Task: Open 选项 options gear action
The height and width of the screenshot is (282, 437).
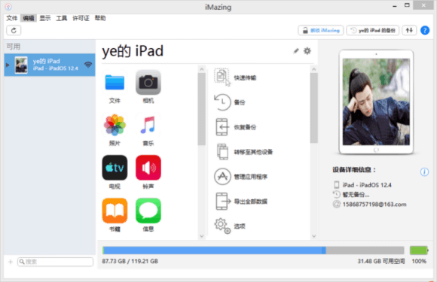Action: (x=230, y=226)
